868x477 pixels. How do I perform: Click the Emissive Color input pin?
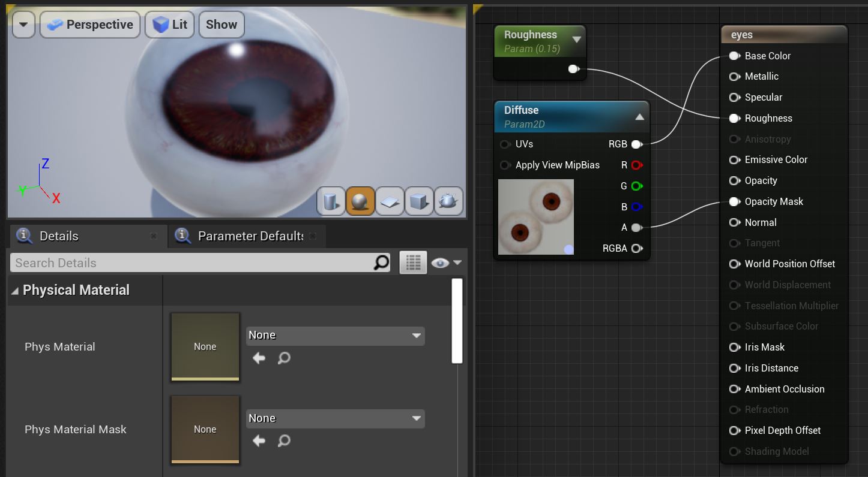(x=735, y=160)
